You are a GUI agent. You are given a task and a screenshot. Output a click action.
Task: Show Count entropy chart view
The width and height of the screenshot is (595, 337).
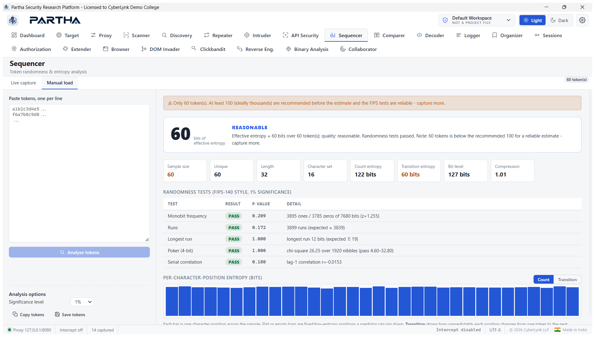tap(543, 280)
